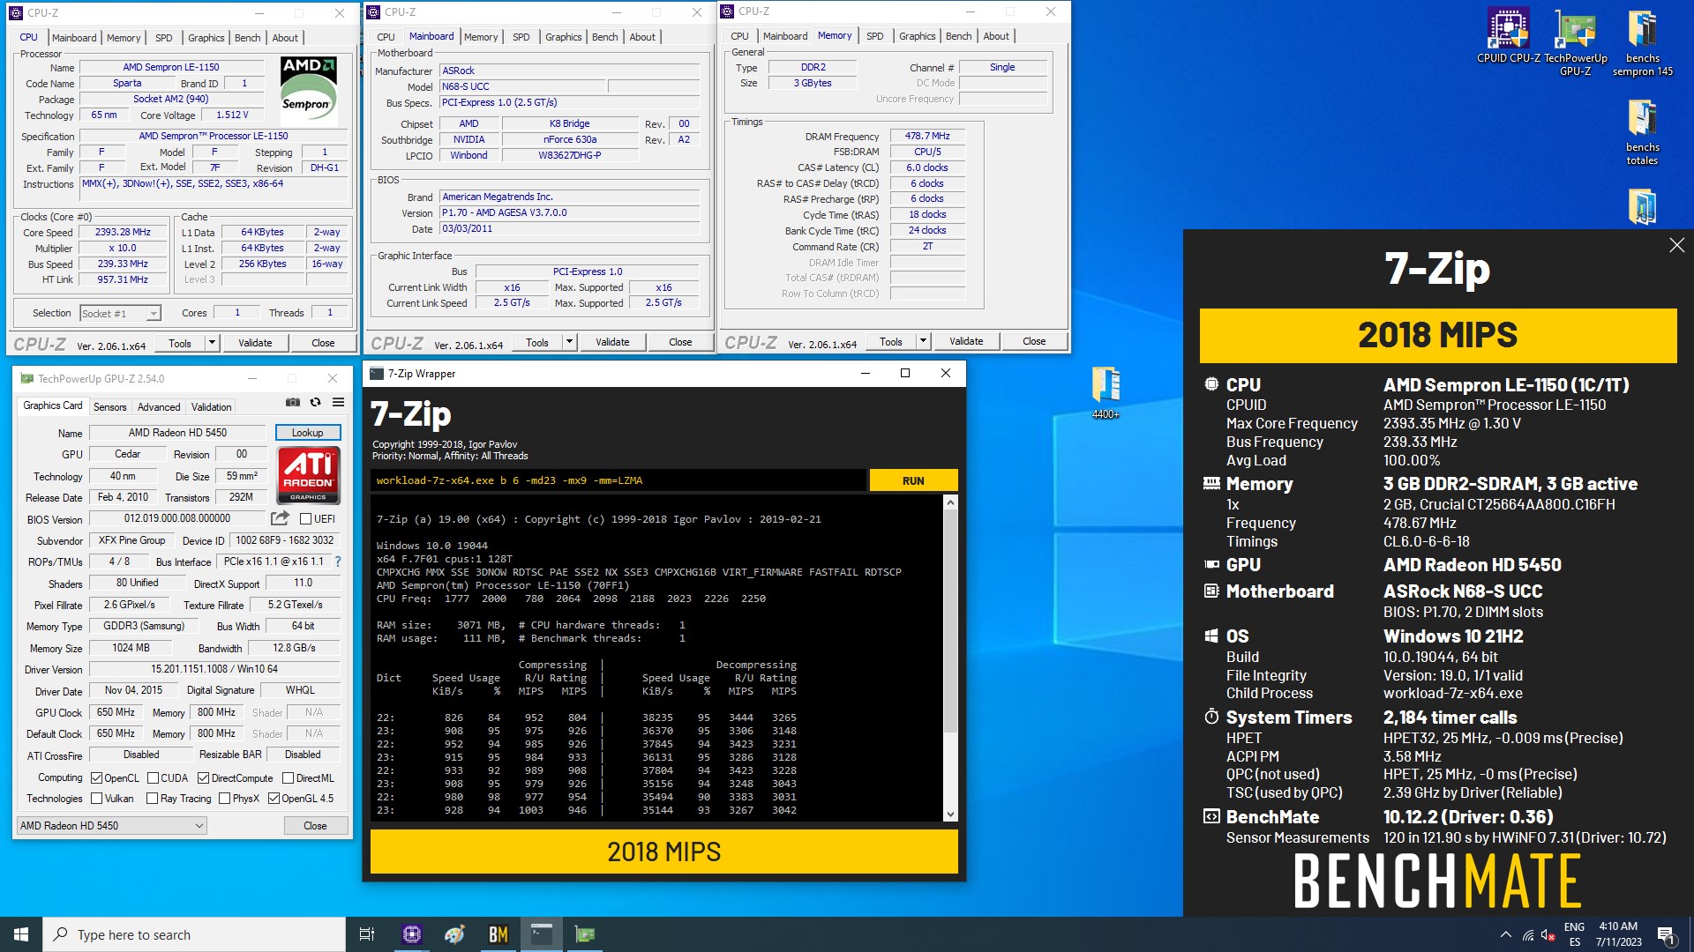Click the taskbar clock showing 4:10 AM
This screenshot has height=952, width=1694.
click(1618, 934)
